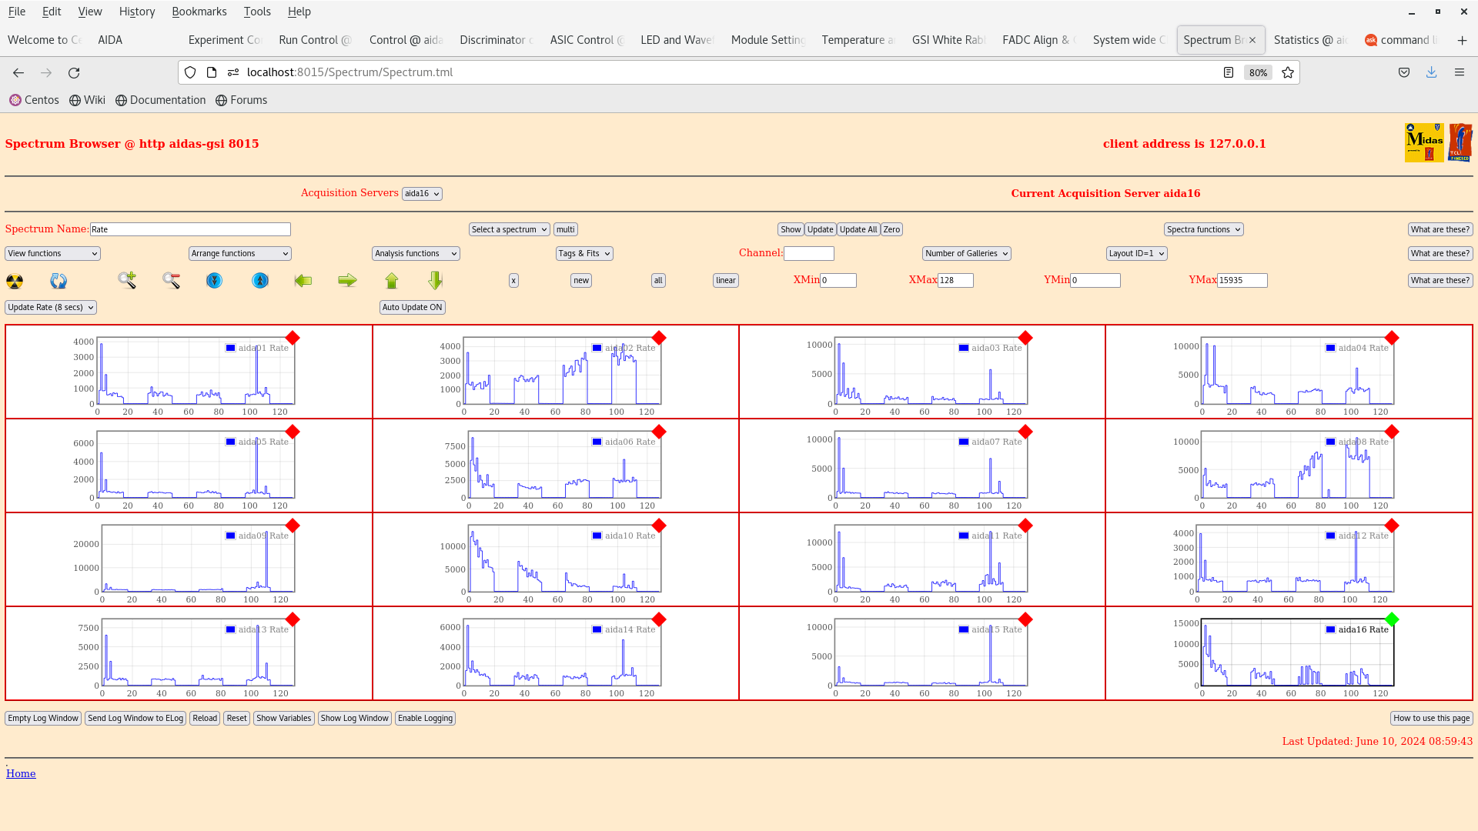Toggle the linear scale button
Screen dimensions: 1478x831
point(725,281)
